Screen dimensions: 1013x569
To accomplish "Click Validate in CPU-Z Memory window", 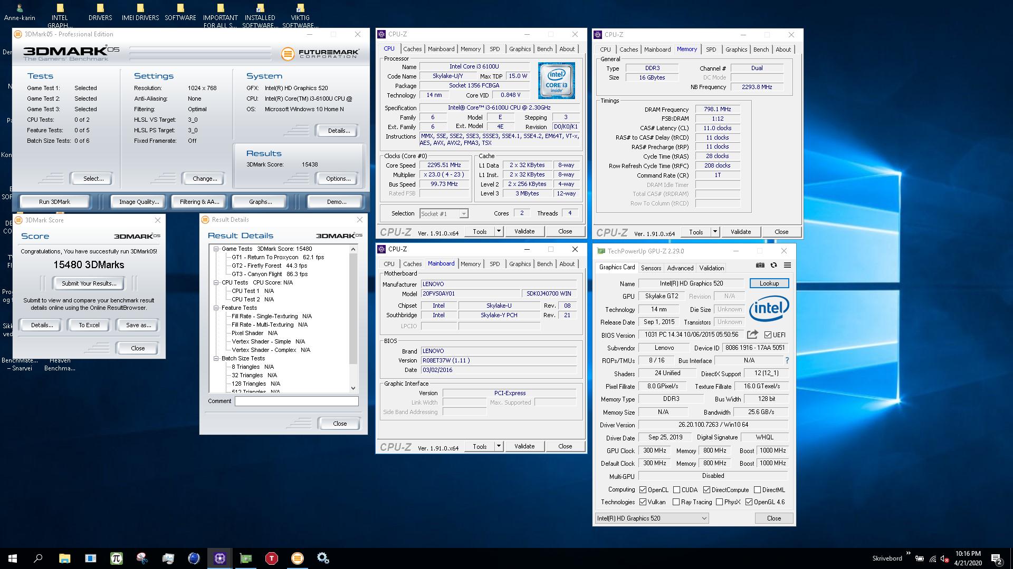I will (x=740, y=232).
